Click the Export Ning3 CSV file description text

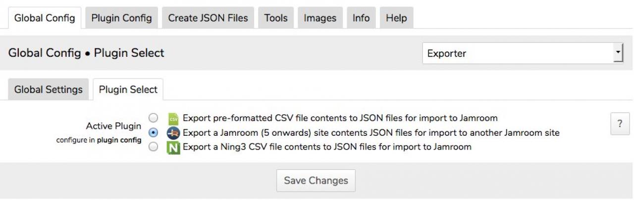coord(327,147)
